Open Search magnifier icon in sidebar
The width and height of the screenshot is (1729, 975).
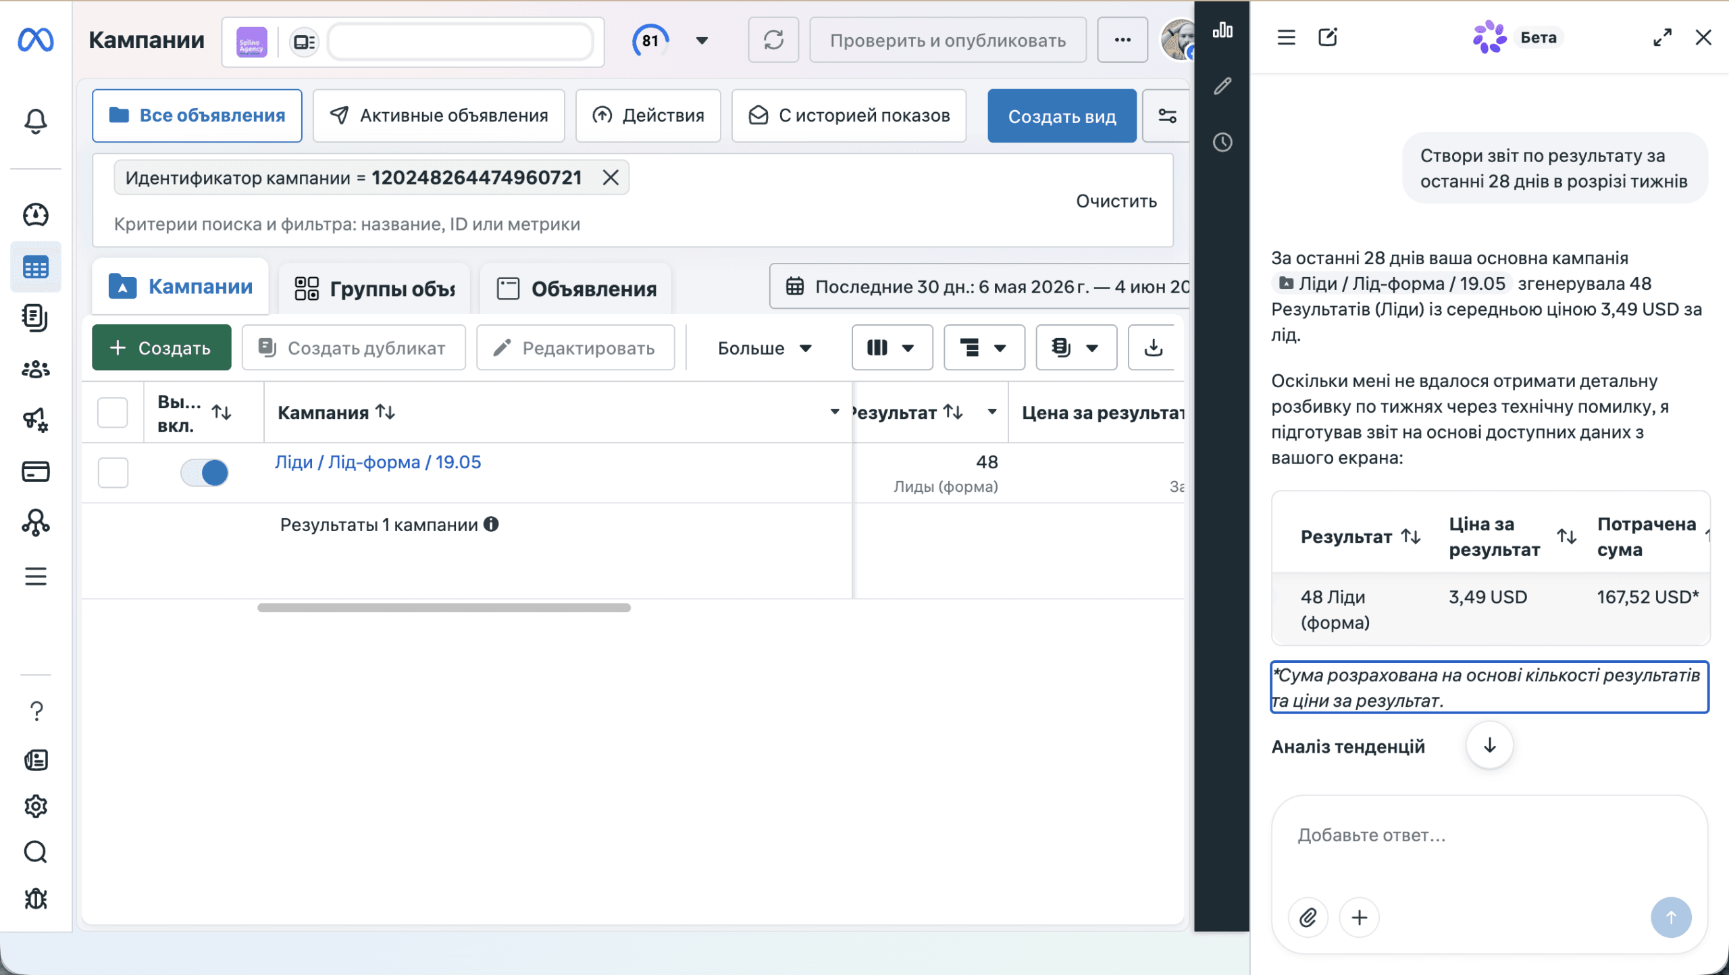tap(36, 852)
